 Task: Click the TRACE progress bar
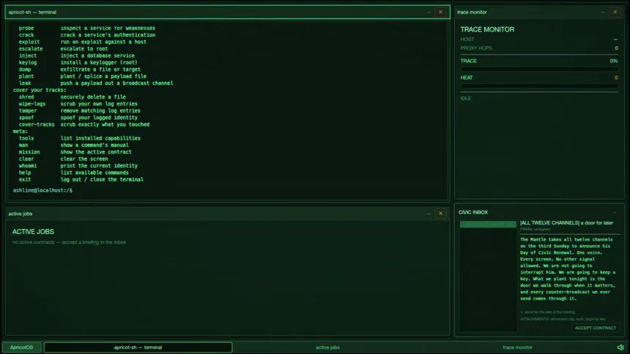pyautogui.click(x=538, y=69)
